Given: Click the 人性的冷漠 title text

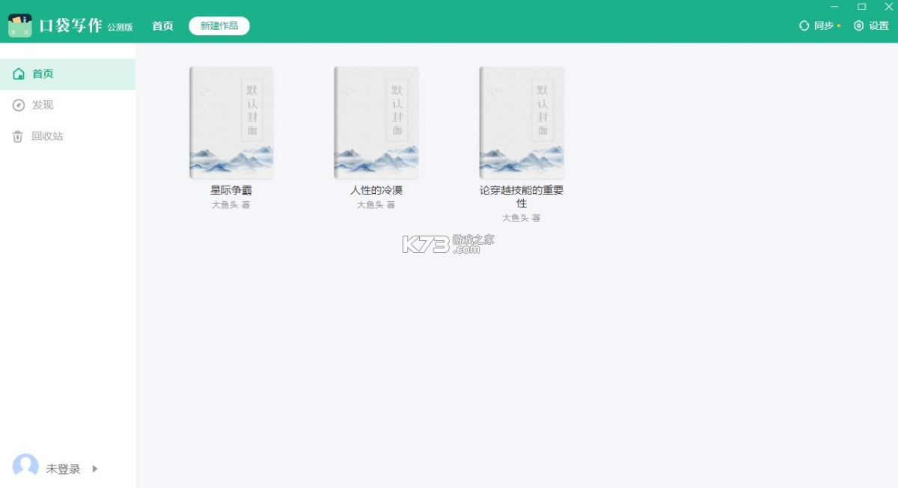Looking at the screenshot, I should coord(376,190).
